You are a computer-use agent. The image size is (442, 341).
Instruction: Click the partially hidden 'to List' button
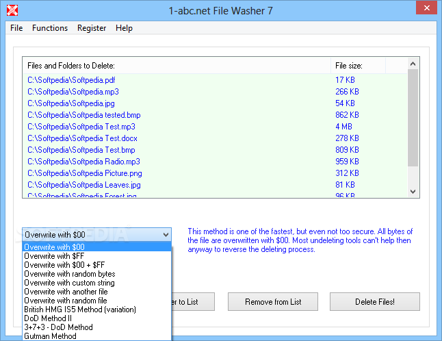(x=193, y=302)
